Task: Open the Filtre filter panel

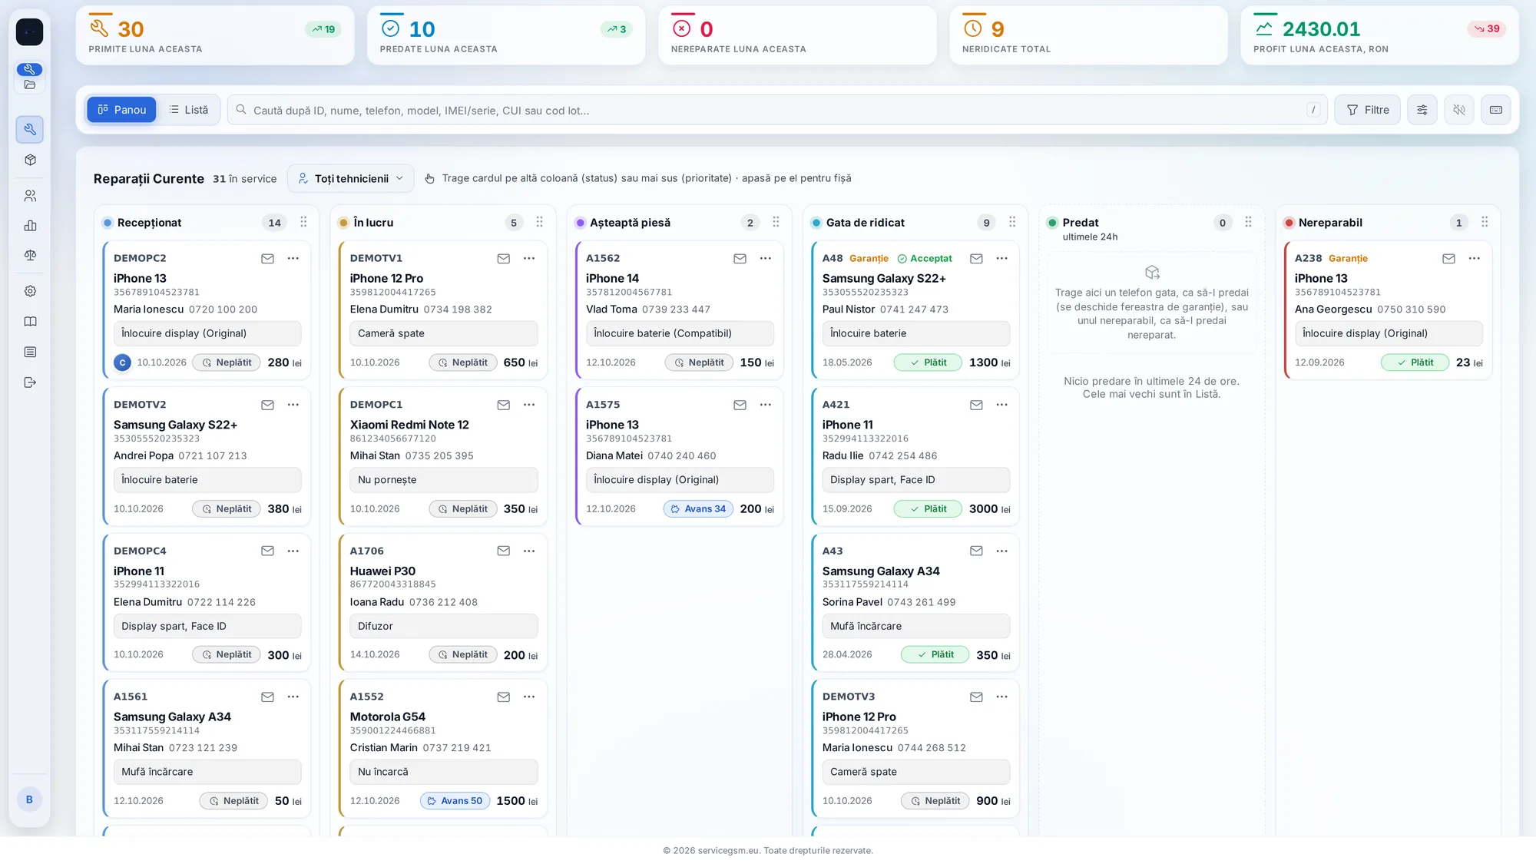Action: (x=1367, y=110)
